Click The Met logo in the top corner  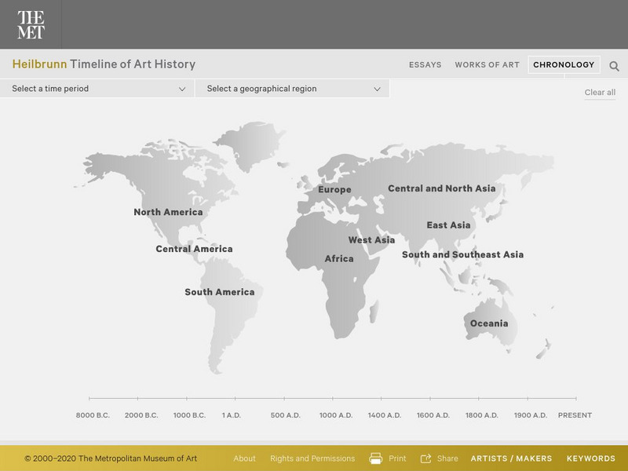pyautogui.click(x=30, y=23)
